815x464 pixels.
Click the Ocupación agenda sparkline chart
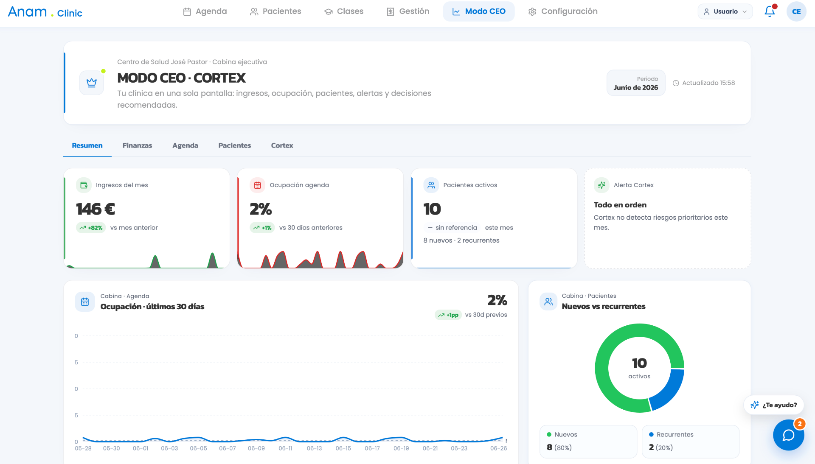click(320, 259)
